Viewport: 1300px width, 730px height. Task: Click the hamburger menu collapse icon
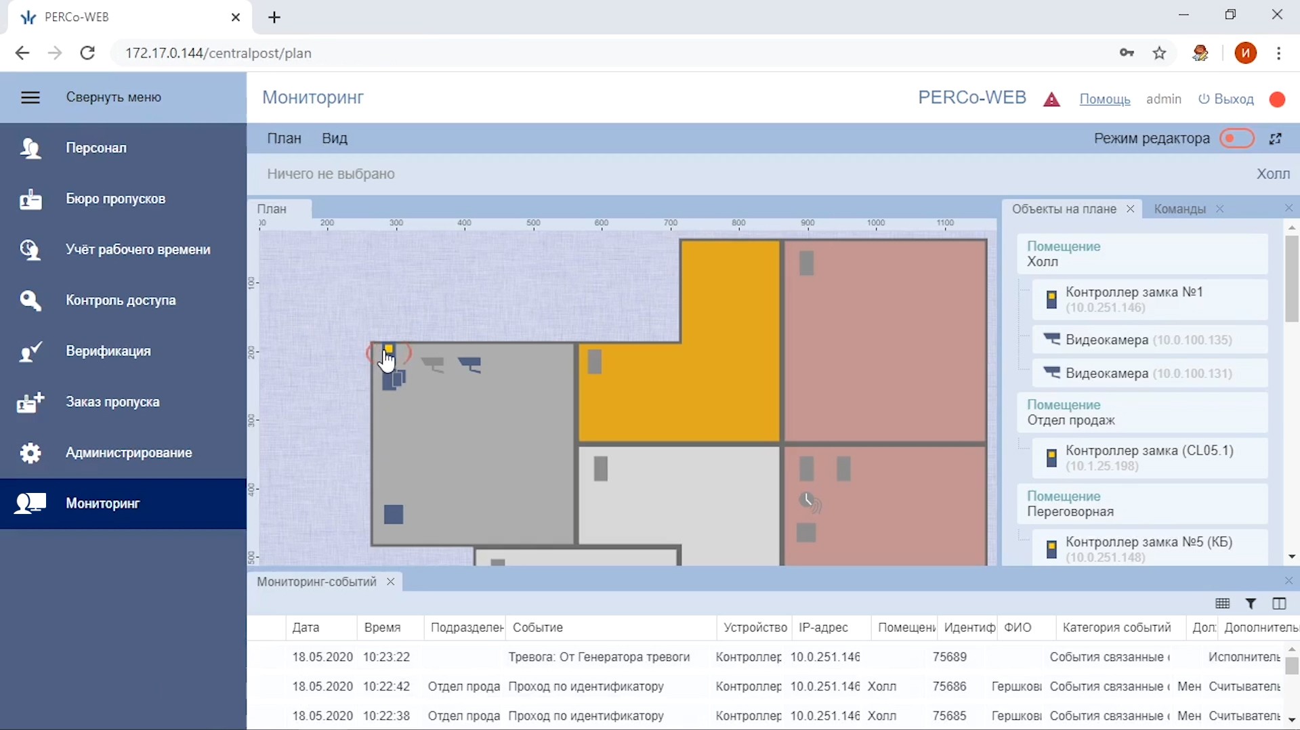pos(30,98)
